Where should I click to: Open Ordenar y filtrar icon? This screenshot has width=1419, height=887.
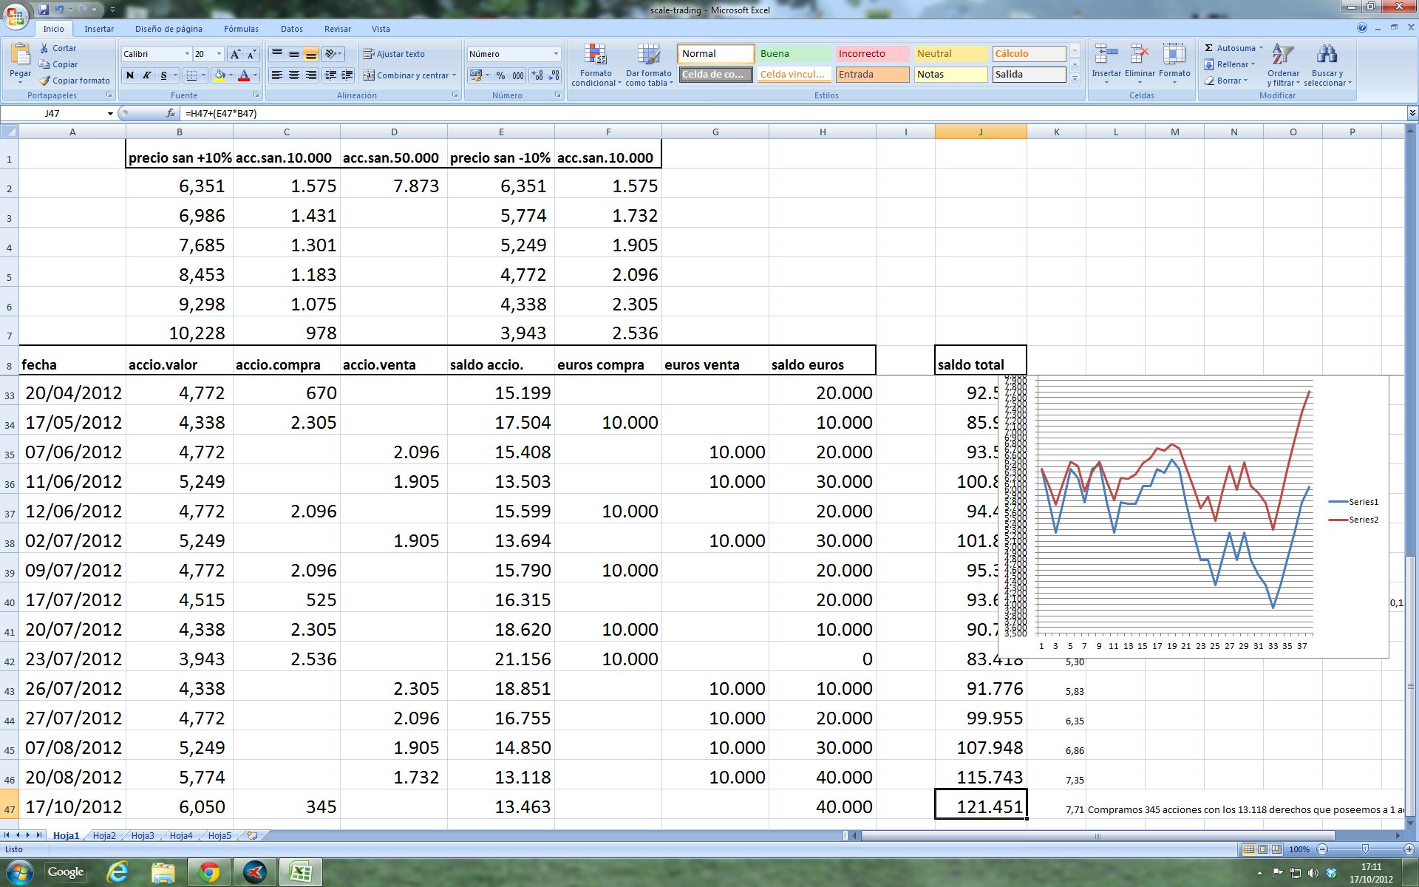click(x=1282, y=54)
